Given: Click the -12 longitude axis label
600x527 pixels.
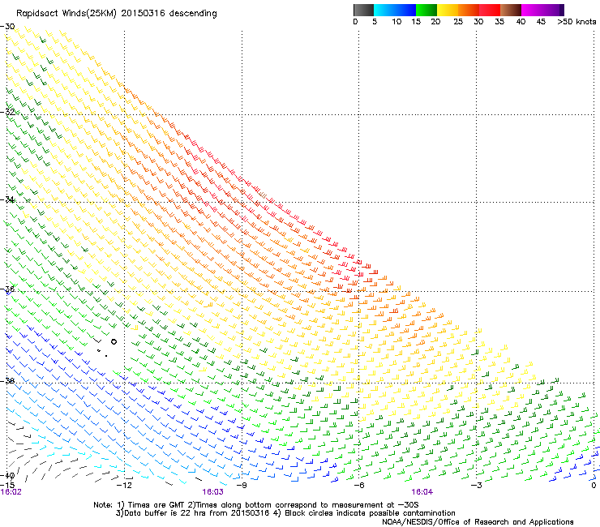Looking at the screenshot, I should coord(124,486).
